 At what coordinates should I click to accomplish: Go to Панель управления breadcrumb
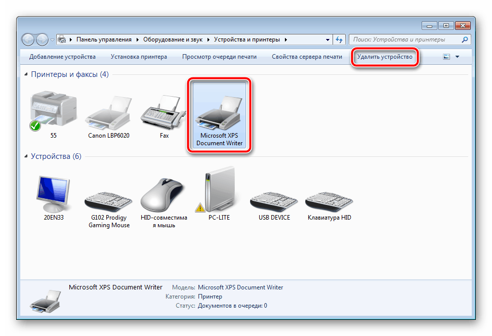pos(104,39)
